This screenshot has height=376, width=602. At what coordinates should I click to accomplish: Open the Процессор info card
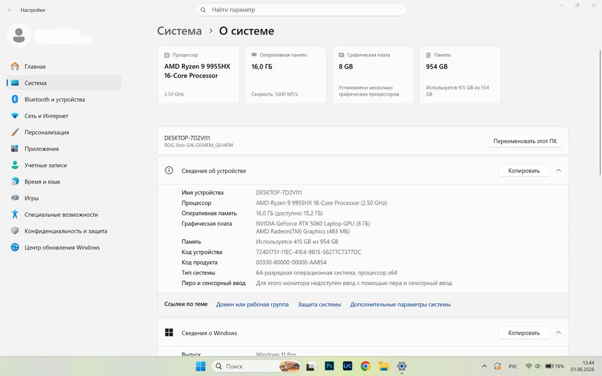coord(199,75)
